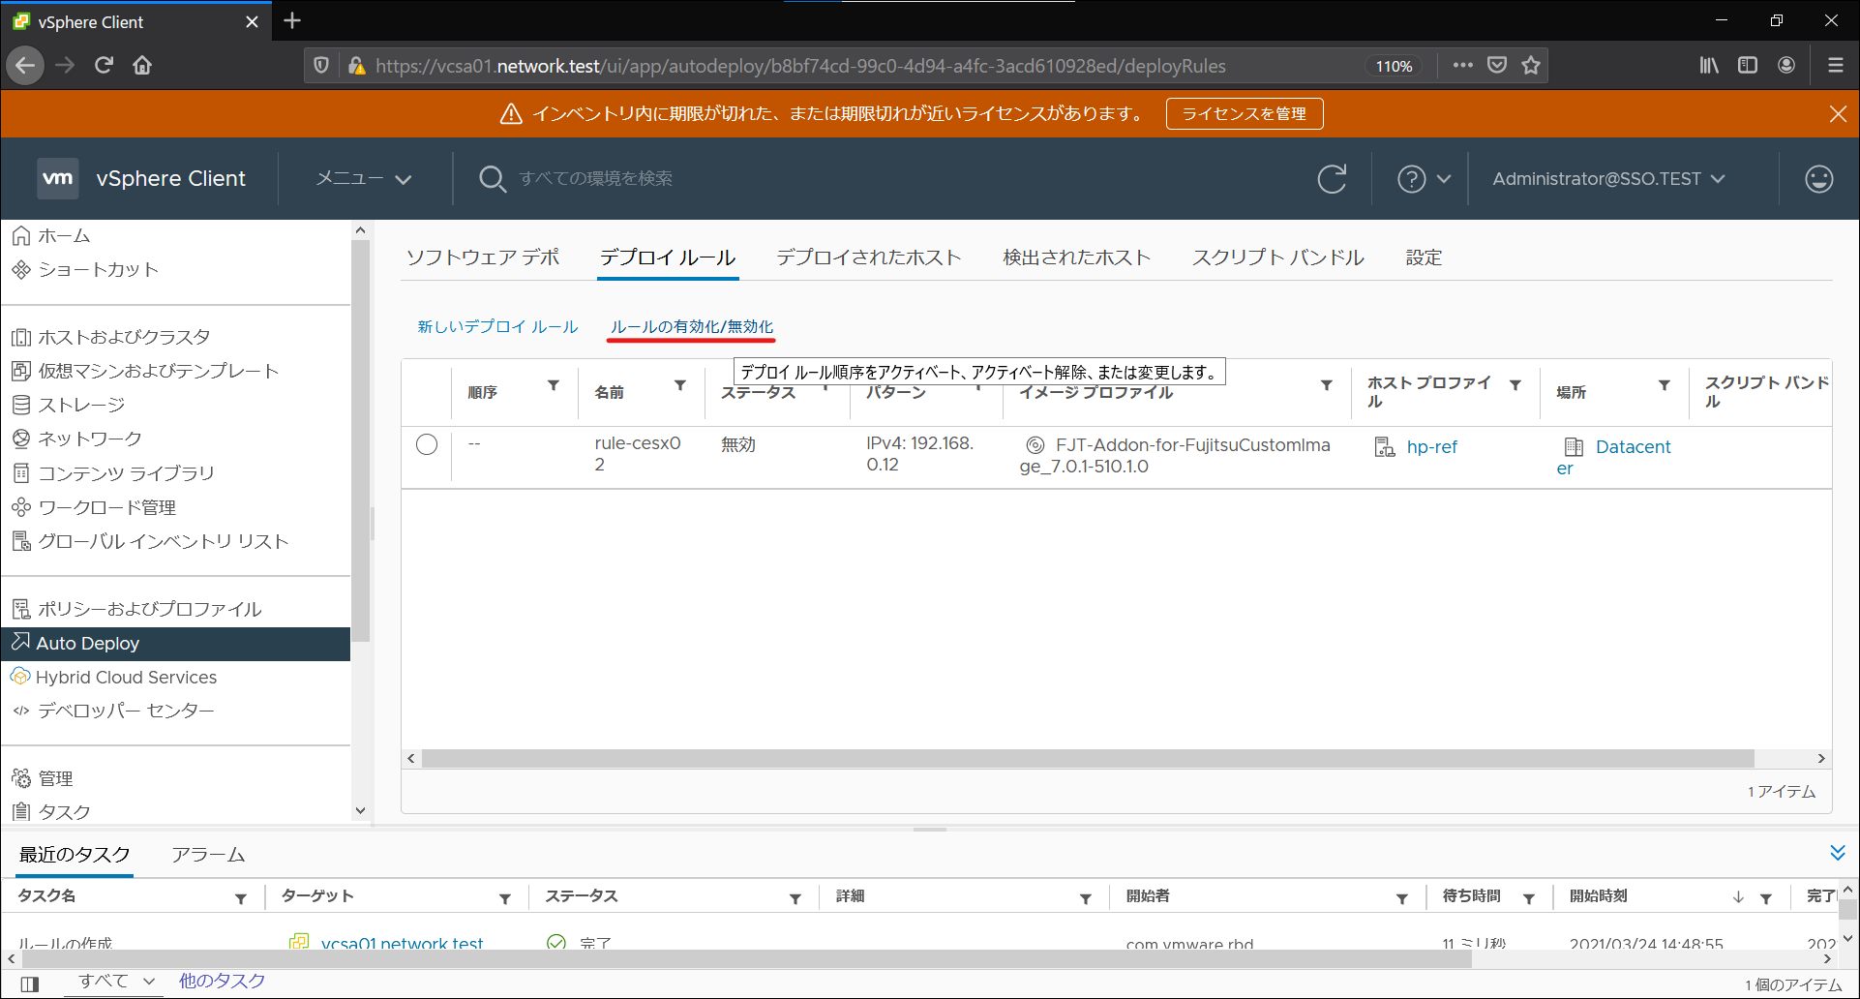Image resolution: width=1860 pixels, height=999 pixels.
Task: Expand the メニュー dropdown
Action: (x=364, y=179)
